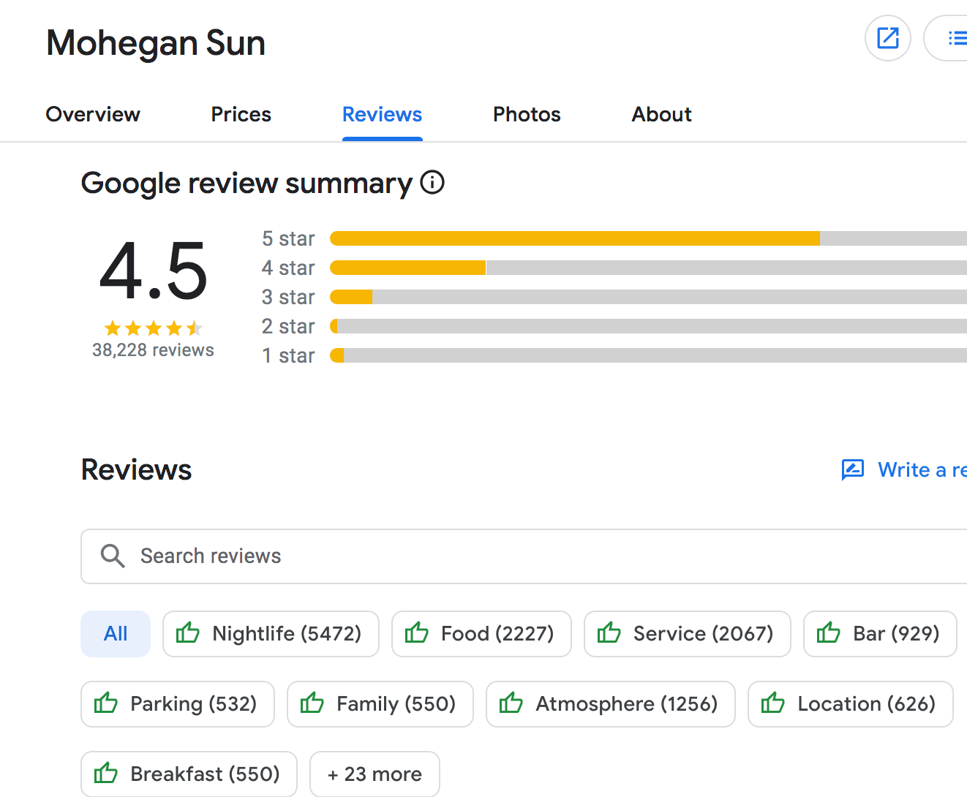Click the Nightlife thumbs-up icon
967x797 pixels.
(x=188, y=632)
